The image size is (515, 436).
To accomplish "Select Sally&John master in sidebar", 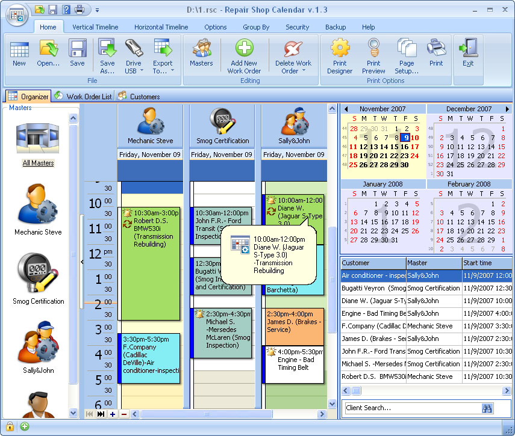I will (x=37, y=346).
